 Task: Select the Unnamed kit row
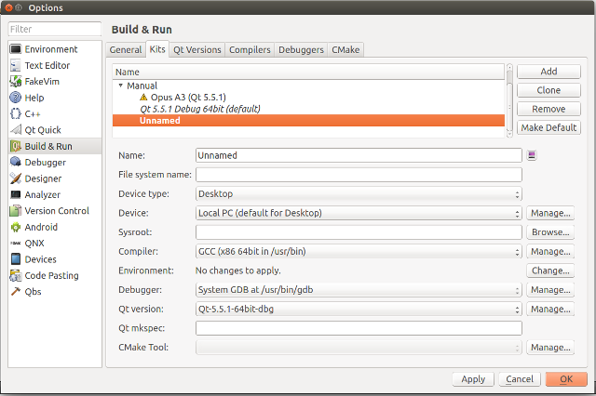pos(308,120)
